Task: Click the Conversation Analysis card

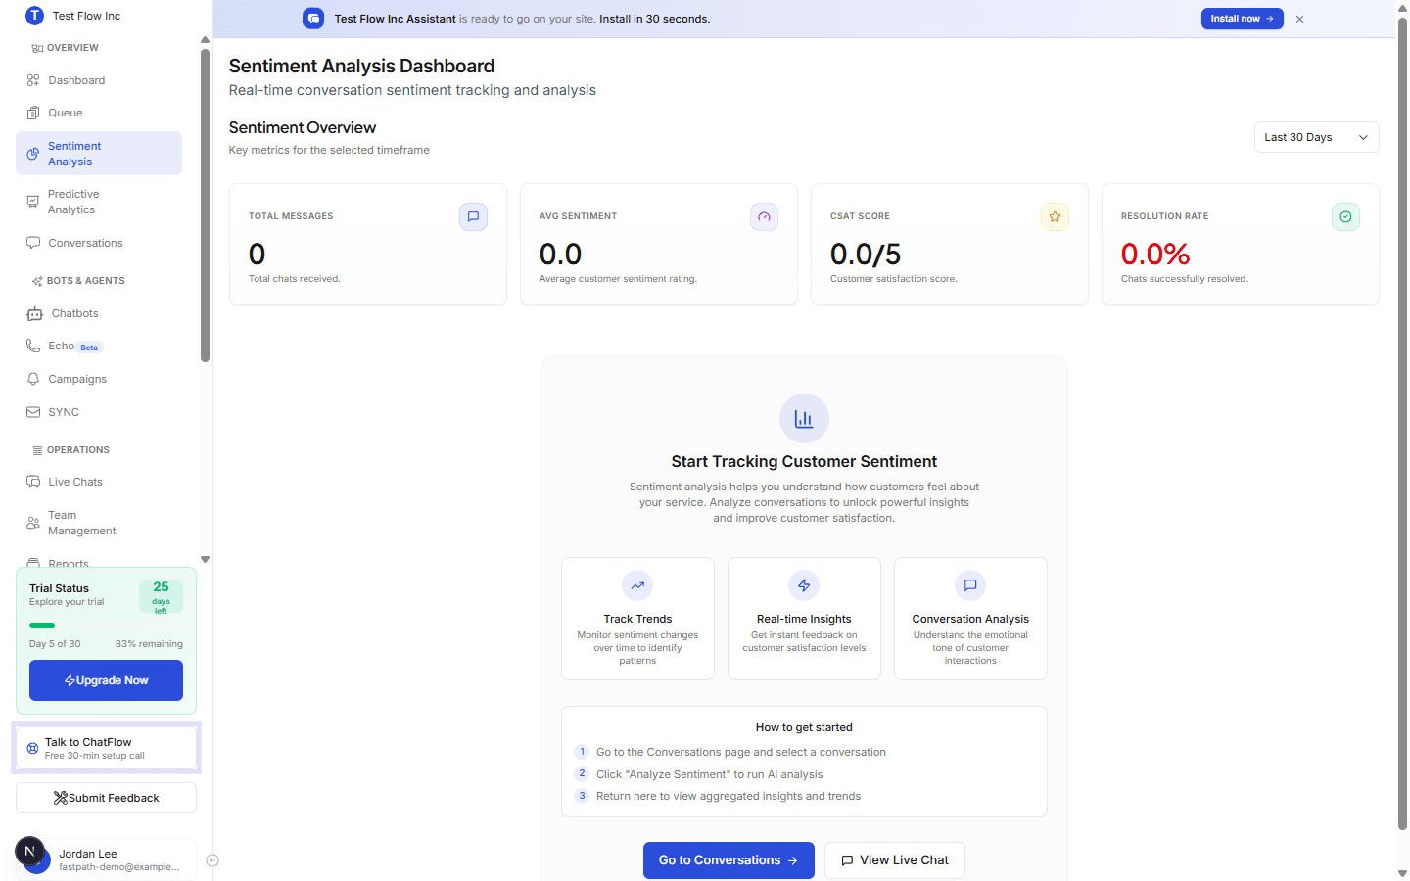Action: pos(970,619)
